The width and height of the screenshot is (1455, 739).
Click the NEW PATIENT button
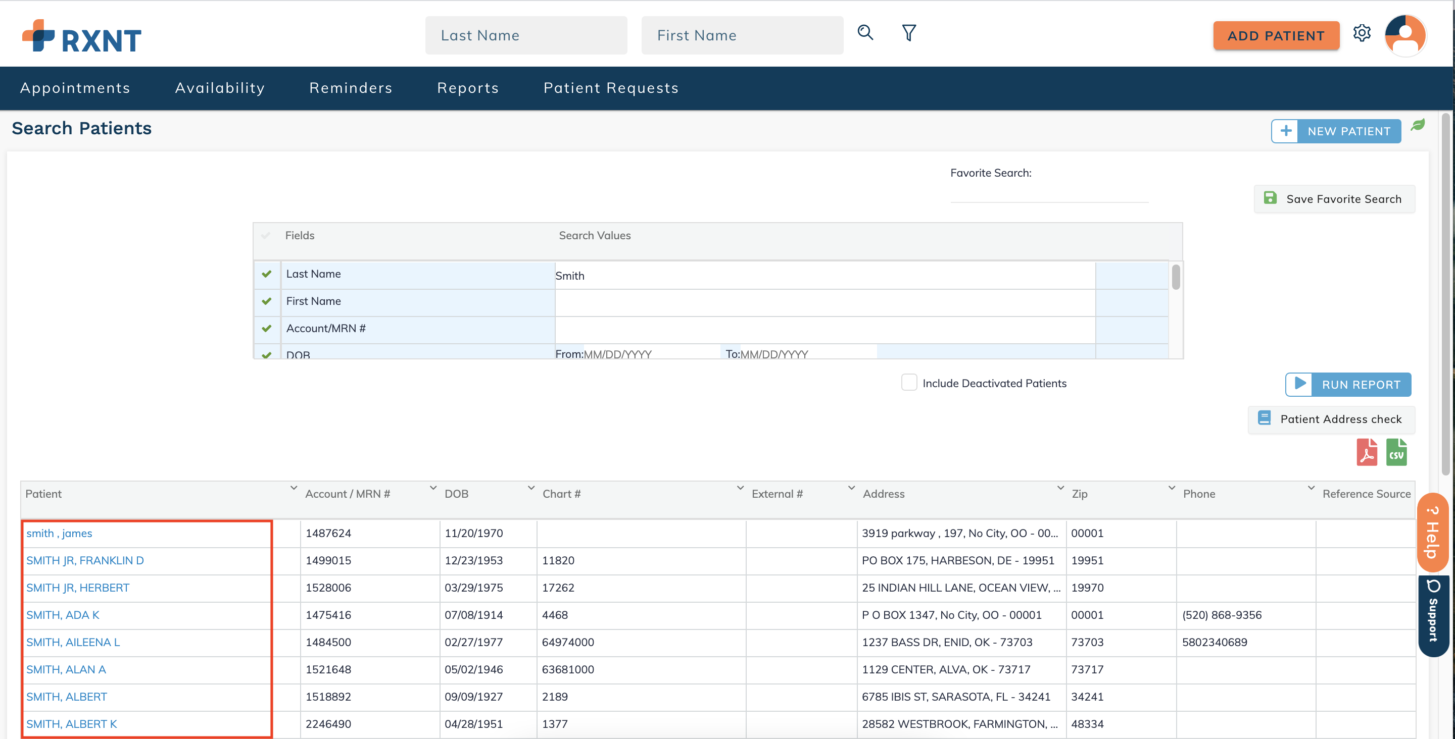[1336, 131]
